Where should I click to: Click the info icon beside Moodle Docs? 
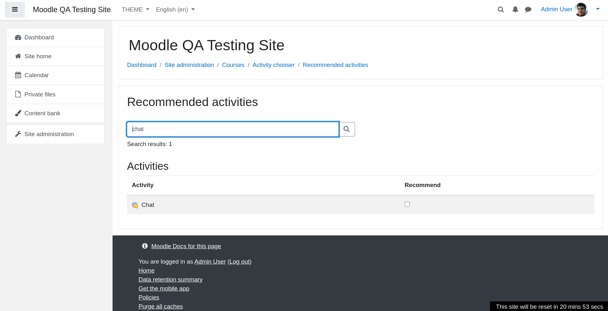point(145,246)
